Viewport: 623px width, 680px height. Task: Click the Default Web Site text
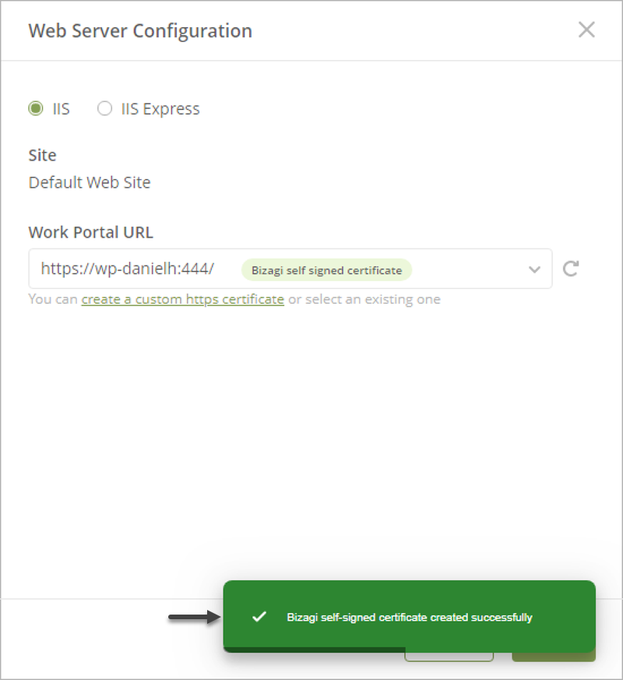pyautogui.click(x=90, y=182)
